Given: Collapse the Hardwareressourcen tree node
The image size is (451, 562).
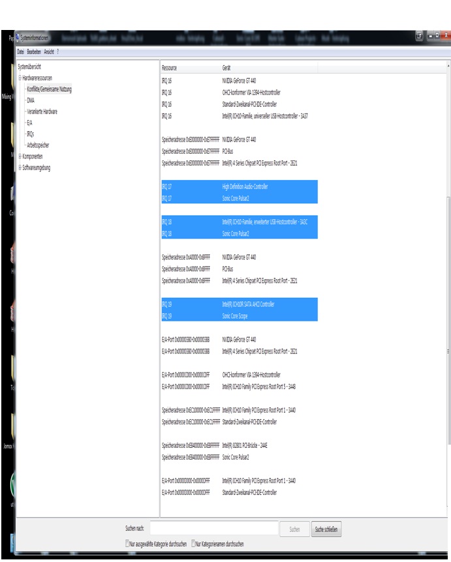Looking at the screenshot, I should [x=20, y=78].
